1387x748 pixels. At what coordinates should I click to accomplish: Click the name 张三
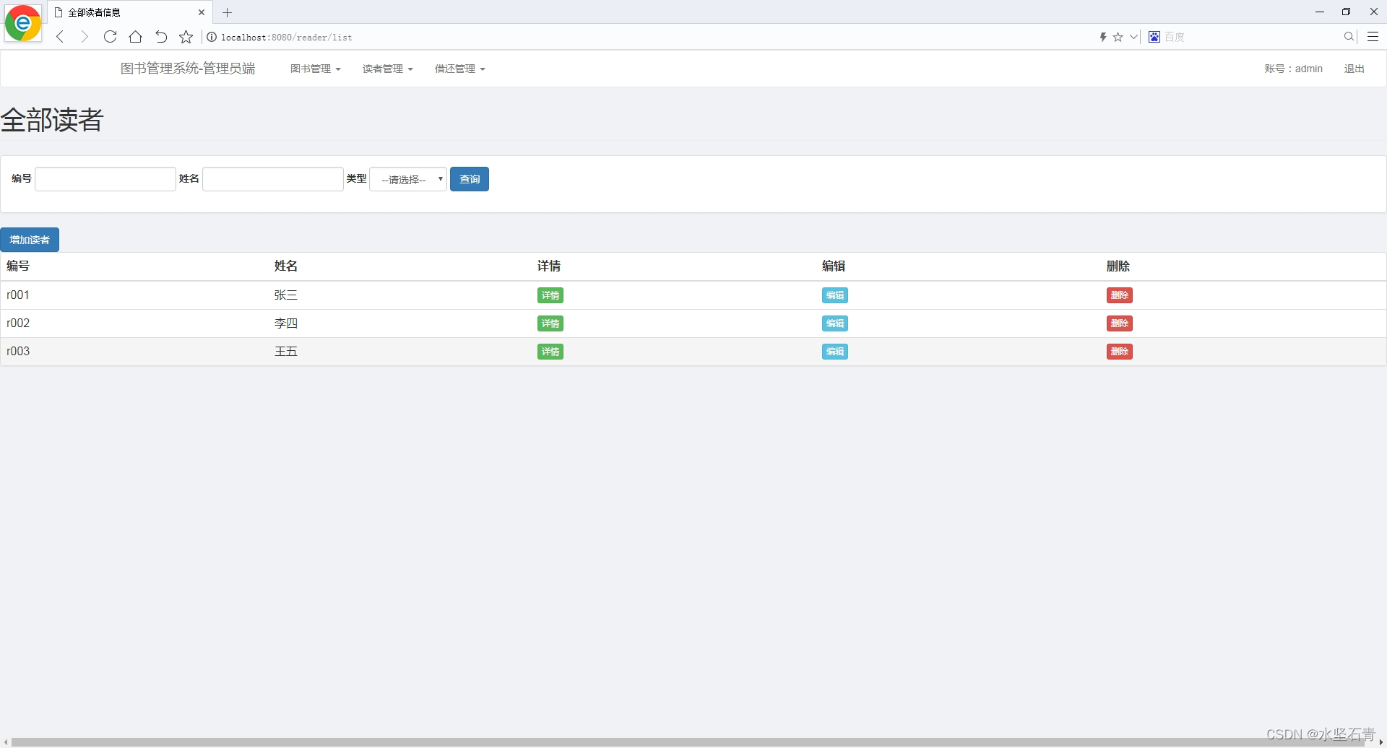click(286, 295)
